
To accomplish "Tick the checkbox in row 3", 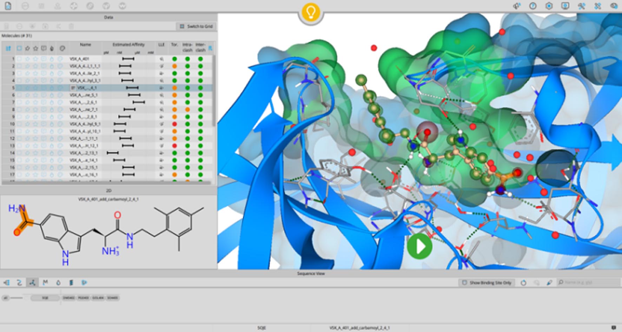I will pos(19,73).
